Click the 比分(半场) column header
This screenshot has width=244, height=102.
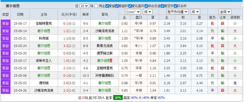pyautogui.click(x=69, y=14)
